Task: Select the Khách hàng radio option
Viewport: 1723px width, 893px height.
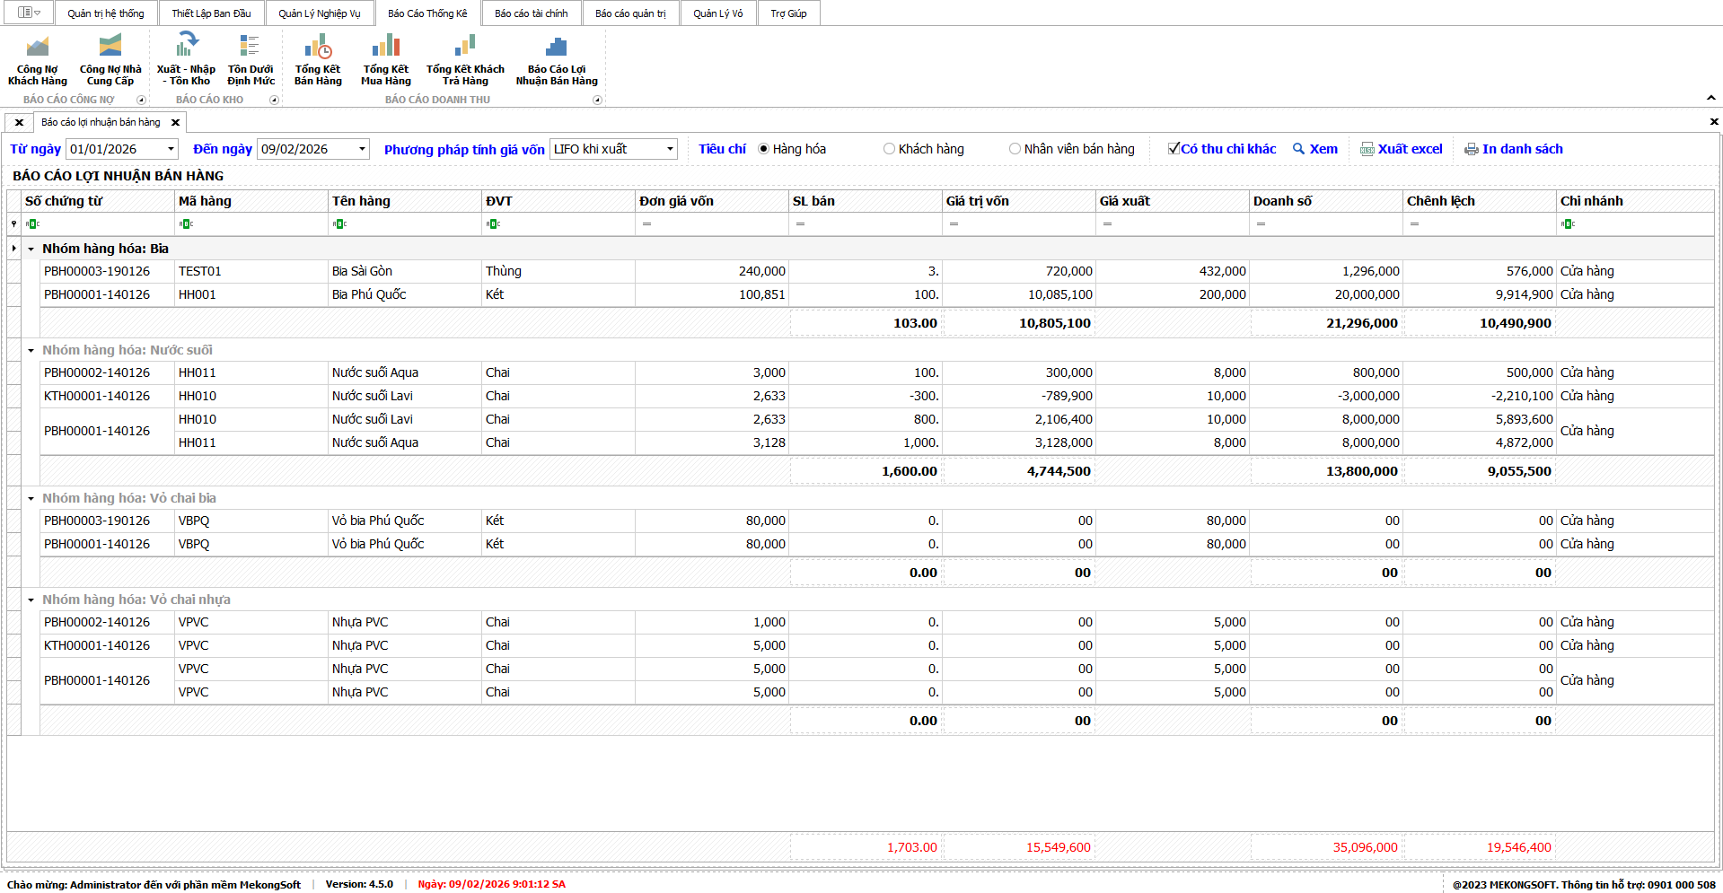Action: coord(889,149)
